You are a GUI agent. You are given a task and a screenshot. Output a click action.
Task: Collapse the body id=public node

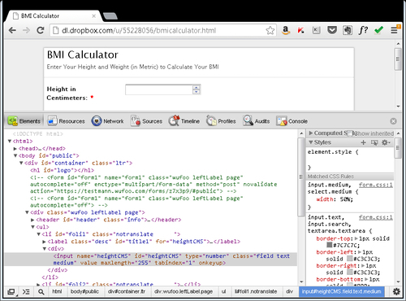(x=15, y=155)
